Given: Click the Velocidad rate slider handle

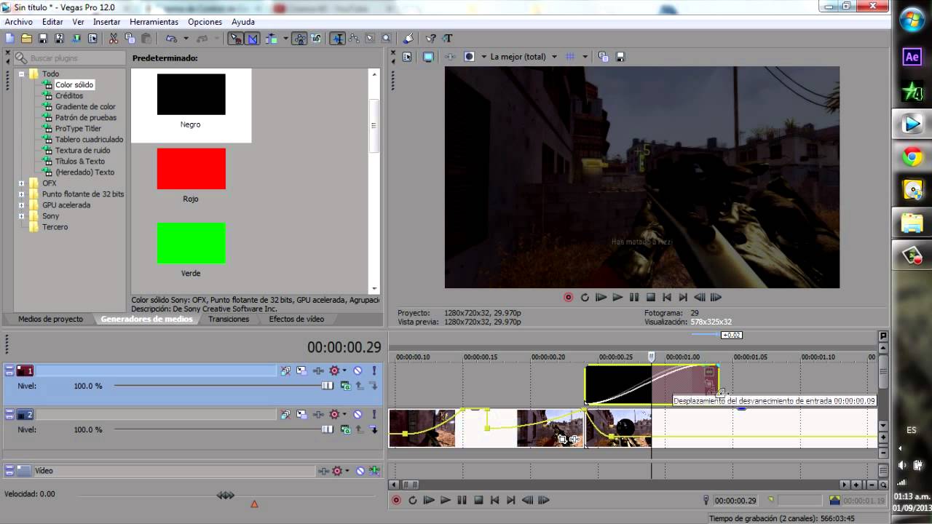Looking at the screenshot, I should tap(226, 495).
